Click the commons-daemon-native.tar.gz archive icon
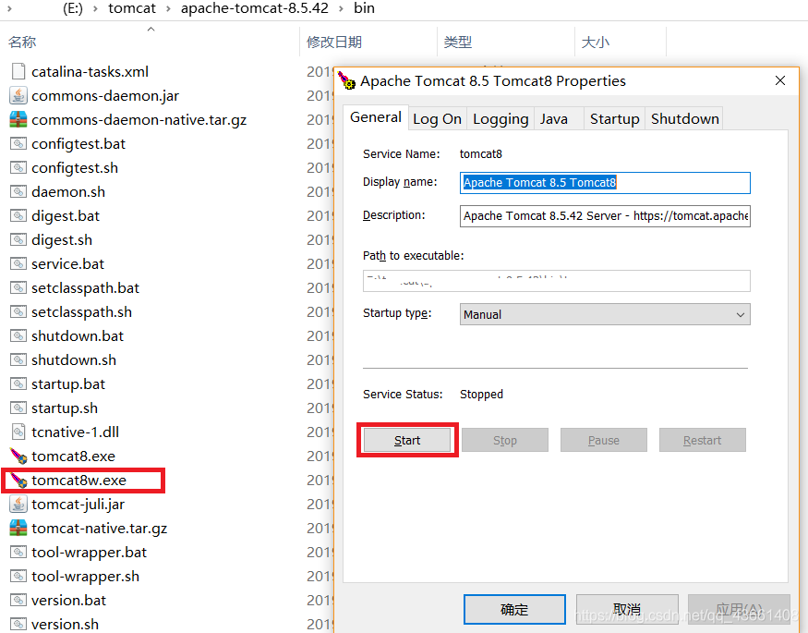The height and width of the screenshot is (633, 808). (18, 119)
